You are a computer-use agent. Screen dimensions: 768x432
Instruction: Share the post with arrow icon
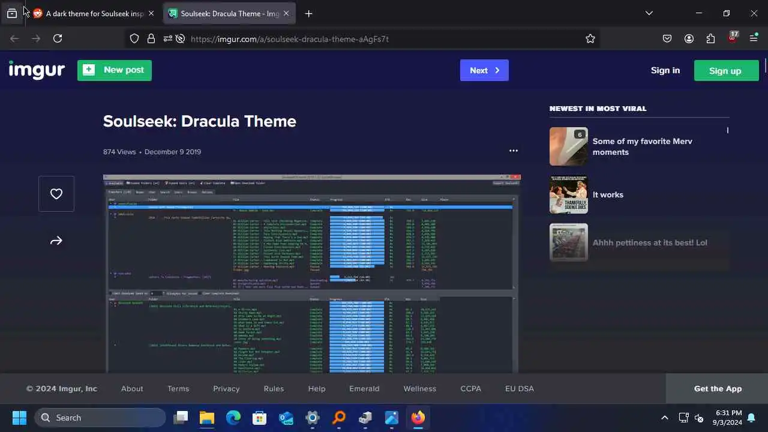pyautogui.click(x=56, y=241)
